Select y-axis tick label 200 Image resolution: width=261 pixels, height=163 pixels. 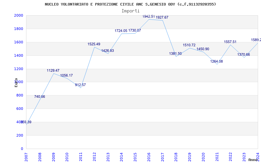[x=20, y=135]
